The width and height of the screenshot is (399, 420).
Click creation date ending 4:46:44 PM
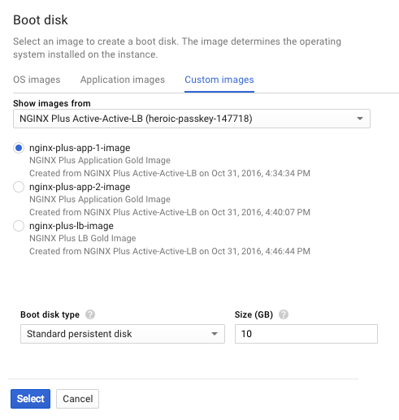[x=170, y=251]
